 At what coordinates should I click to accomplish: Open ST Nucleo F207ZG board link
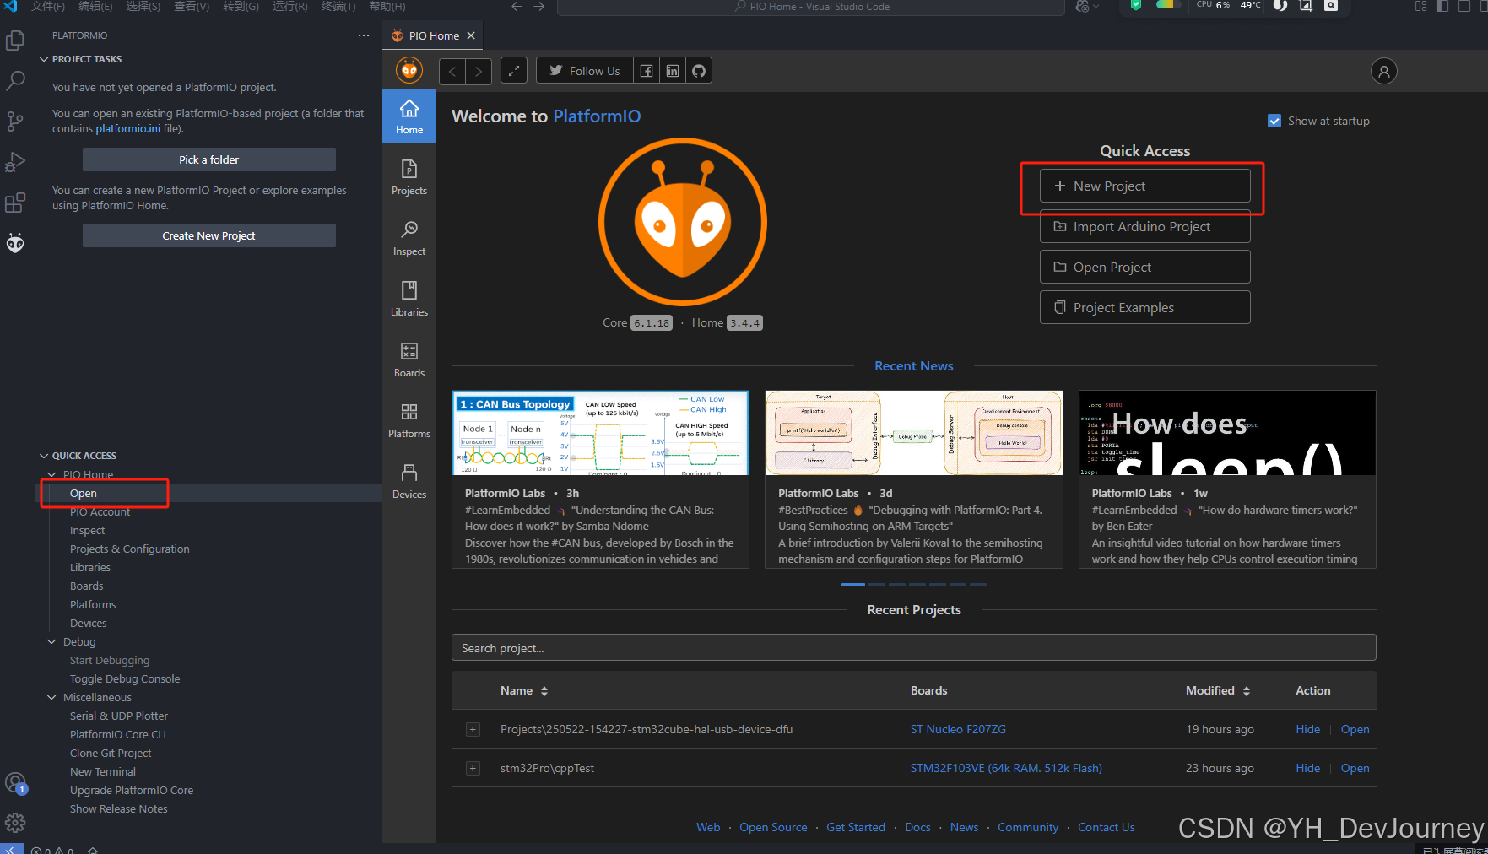[x=958, y=729]
